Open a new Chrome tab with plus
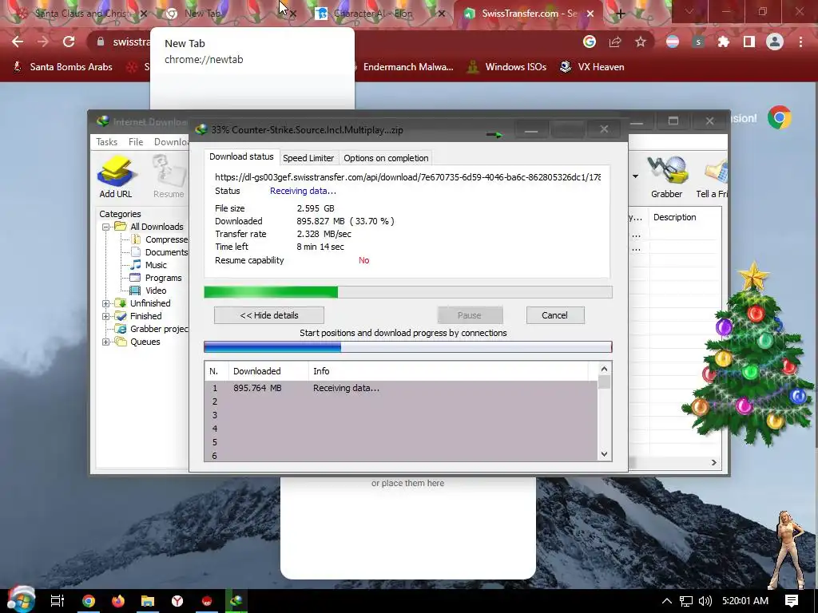Viewport: 818px width, 613px height. coord(620,14)
